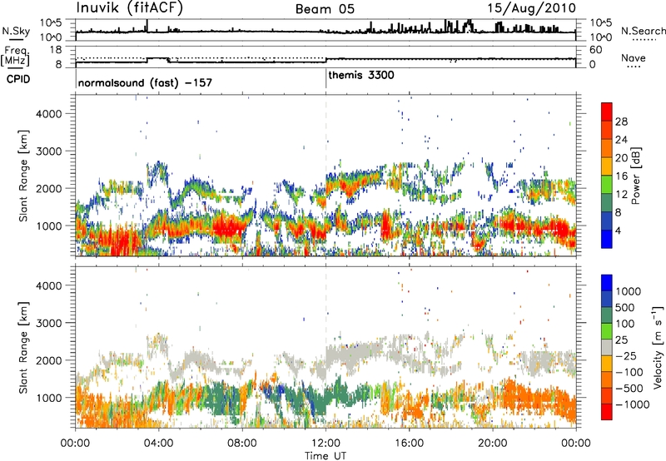Screen dimensions: 666x461
Task: Click the "Time UT" axis title
Action: tap(326, 456)
